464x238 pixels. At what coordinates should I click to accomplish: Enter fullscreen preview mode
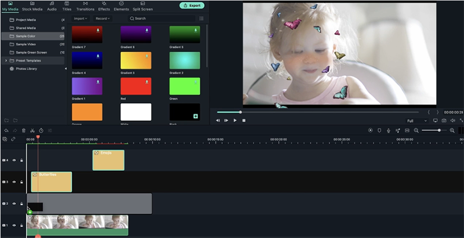coord(461,120)
